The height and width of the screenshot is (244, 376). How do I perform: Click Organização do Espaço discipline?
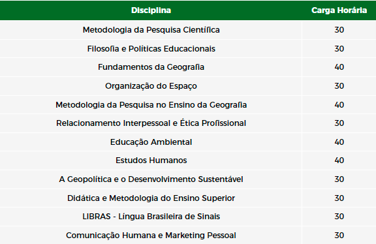151,86
